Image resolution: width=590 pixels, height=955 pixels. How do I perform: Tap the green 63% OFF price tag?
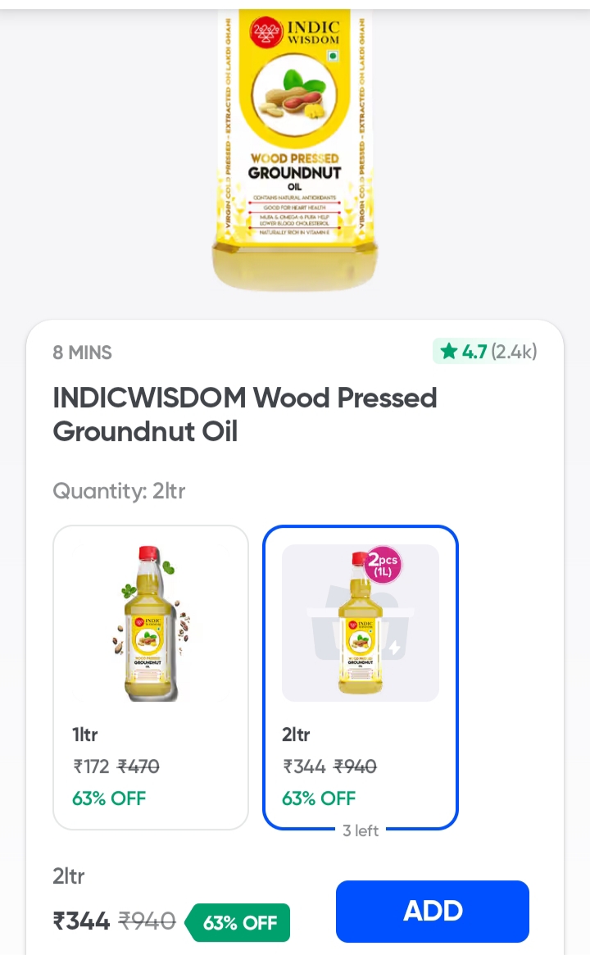click(x=238, y=922)
